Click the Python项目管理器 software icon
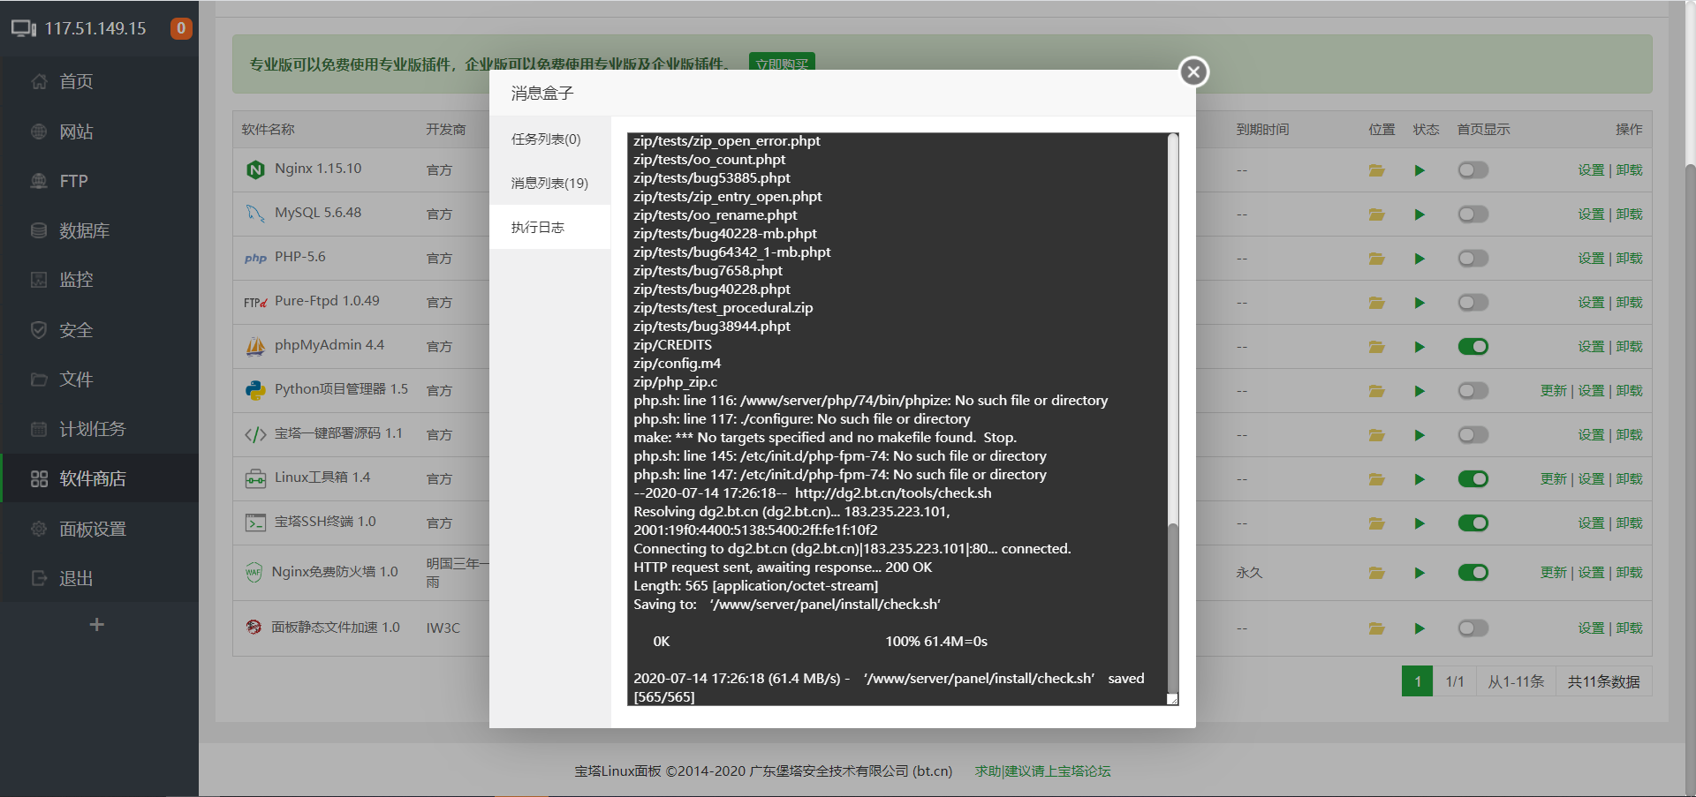This screenshot has width=1696, height=797. click(255, 390)
